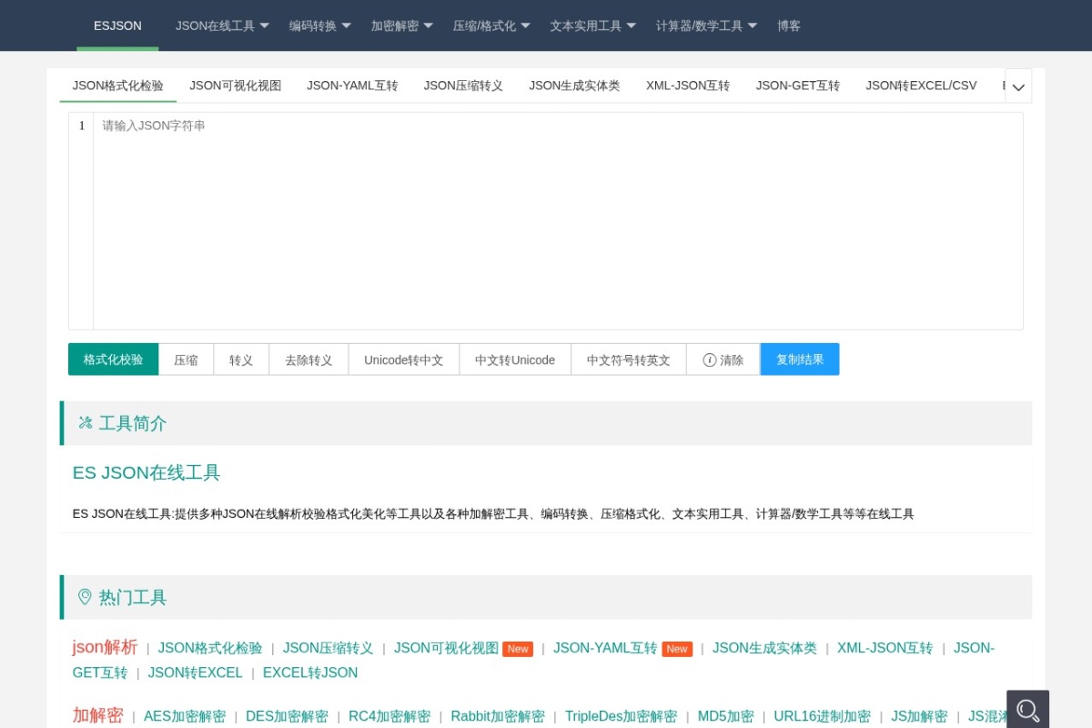1092x728 pixels.
Task: Open the 博客 menu item
Action: click(x=789, y=25)
